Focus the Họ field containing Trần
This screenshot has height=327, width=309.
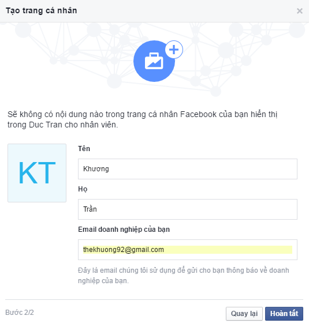[188, 209]
